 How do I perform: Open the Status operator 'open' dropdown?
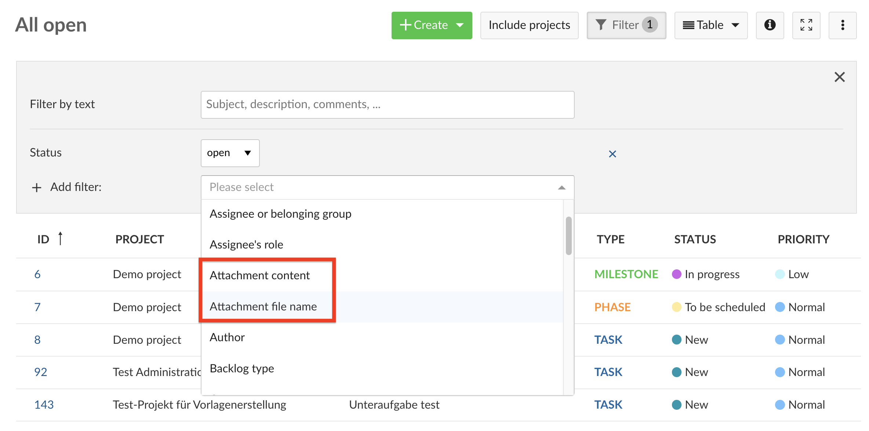click(230, 153)
